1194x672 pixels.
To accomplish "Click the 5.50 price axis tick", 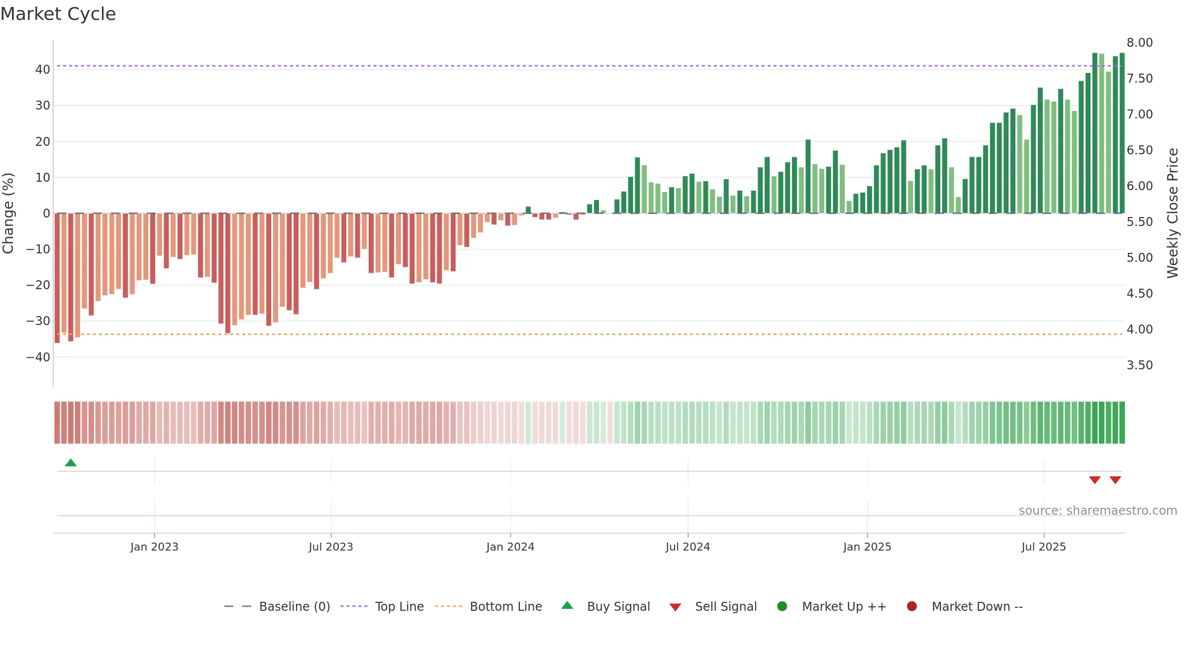I will click(x=1140, y=222).
